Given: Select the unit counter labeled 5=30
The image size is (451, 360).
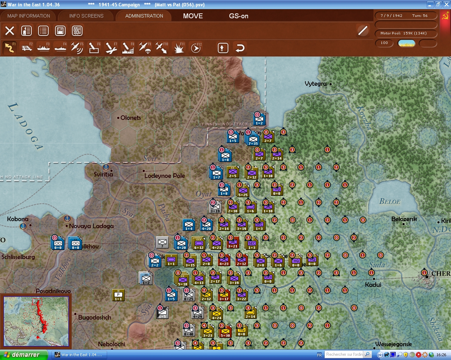Looking at the screenshot, I should (x=225, y=331).
